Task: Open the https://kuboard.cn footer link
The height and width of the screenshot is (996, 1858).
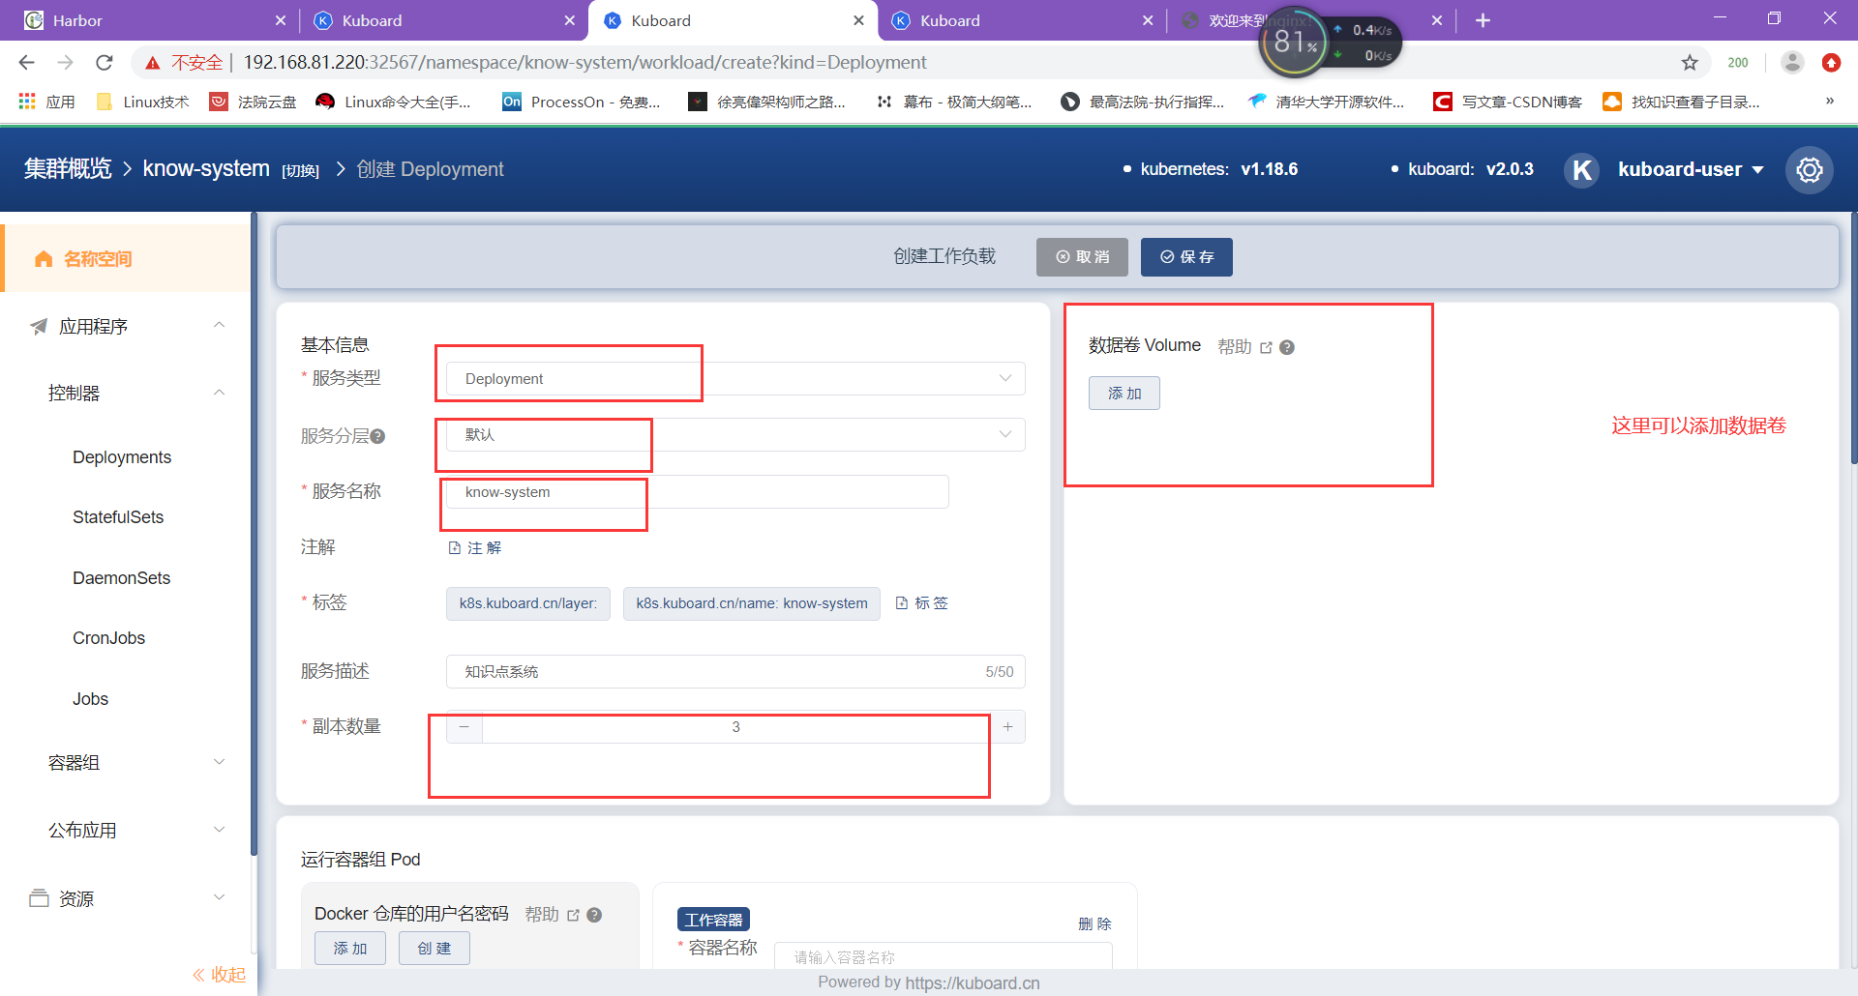Action: [973, 982]
